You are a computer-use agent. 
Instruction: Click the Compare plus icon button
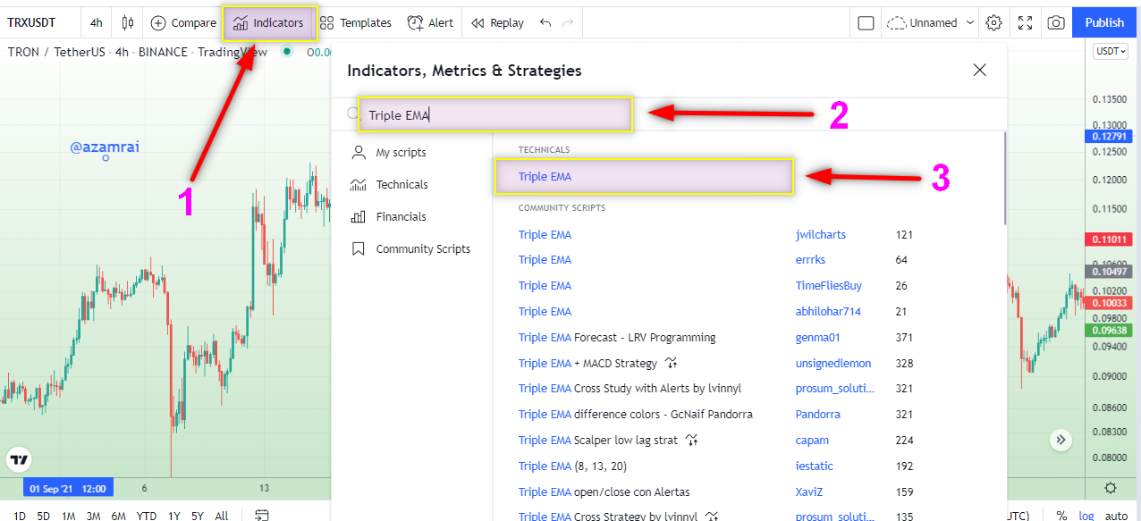pos(158,22)
